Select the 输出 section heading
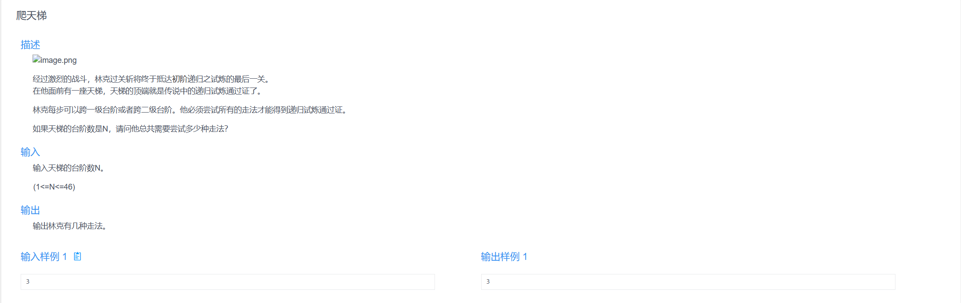Screen dimensions: 961x303 pos(30,210)
